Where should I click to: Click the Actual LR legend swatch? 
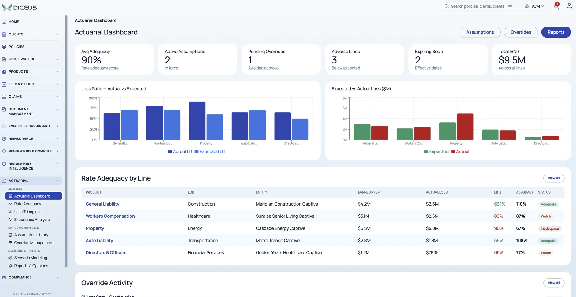click(x=170, y=152)
